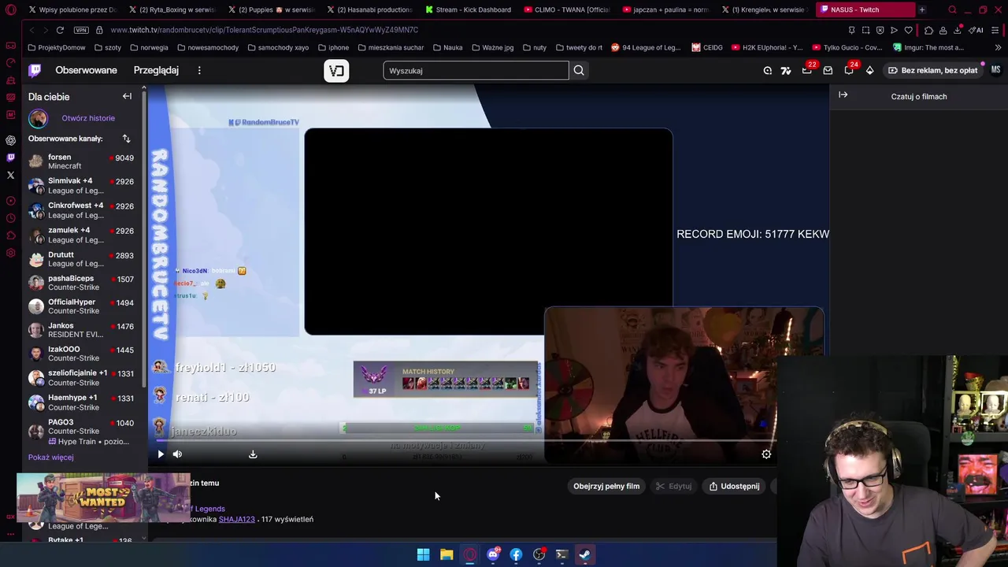This screenshot has height=567, width=1008.
Task: Click the sidebar vertical scrollbar
Action: coord(144,240)
